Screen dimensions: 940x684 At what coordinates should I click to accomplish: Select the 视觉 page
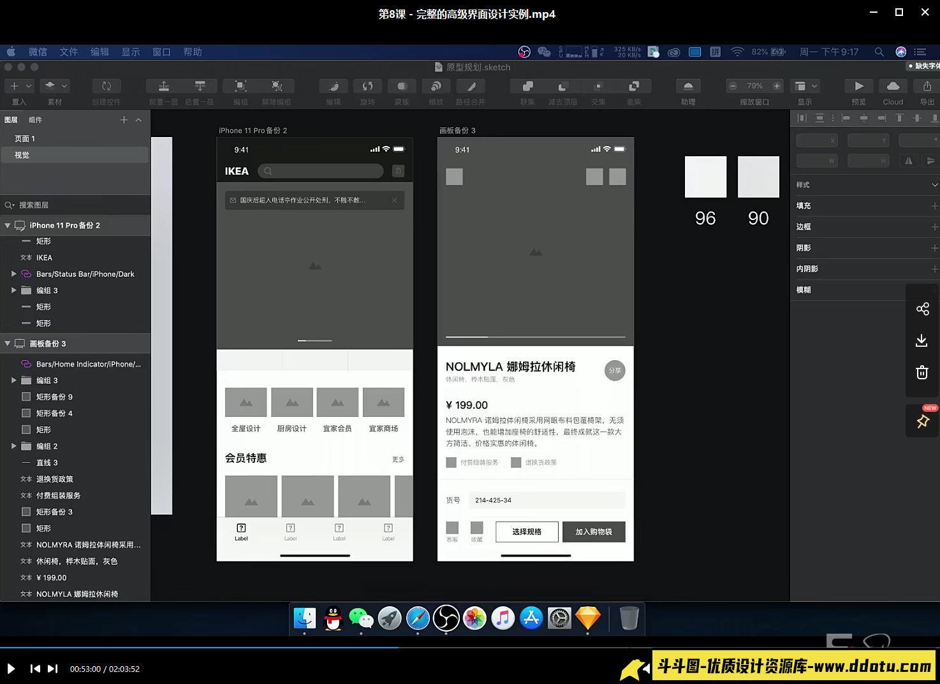pyautogui.click(x=75, y=155)
